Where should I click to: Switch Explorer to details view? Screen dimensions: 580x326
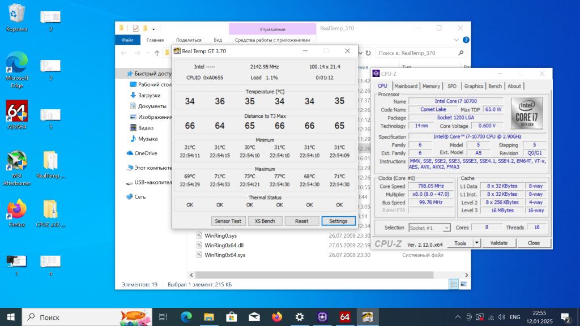pos(454,284)
